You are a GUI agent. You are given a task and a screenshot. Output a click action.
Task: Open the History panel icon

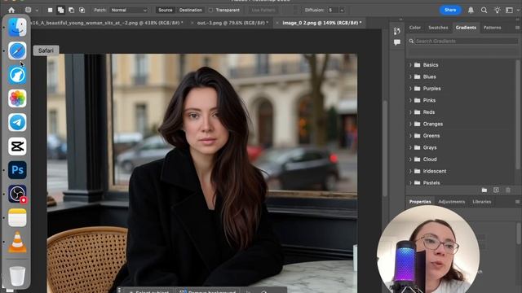point(397,31)
